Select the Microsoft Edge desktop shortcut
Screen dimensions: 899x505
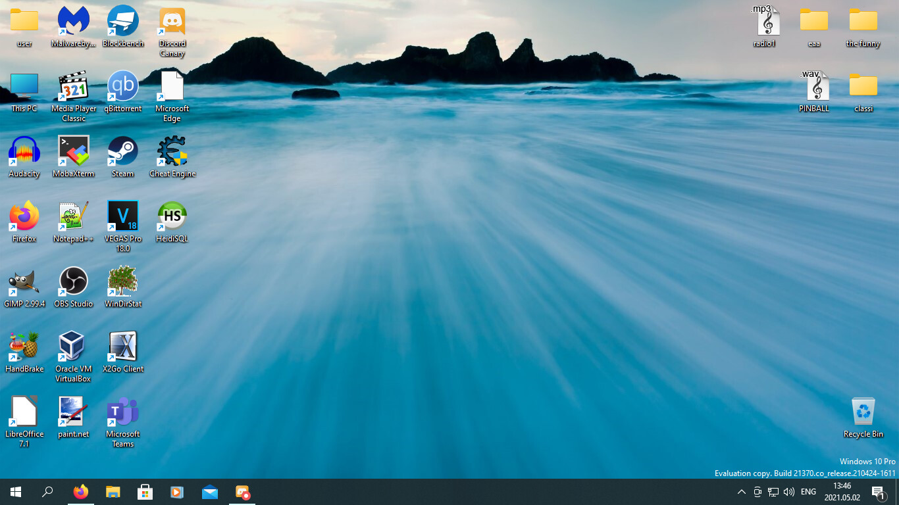(x=172, y=97)
